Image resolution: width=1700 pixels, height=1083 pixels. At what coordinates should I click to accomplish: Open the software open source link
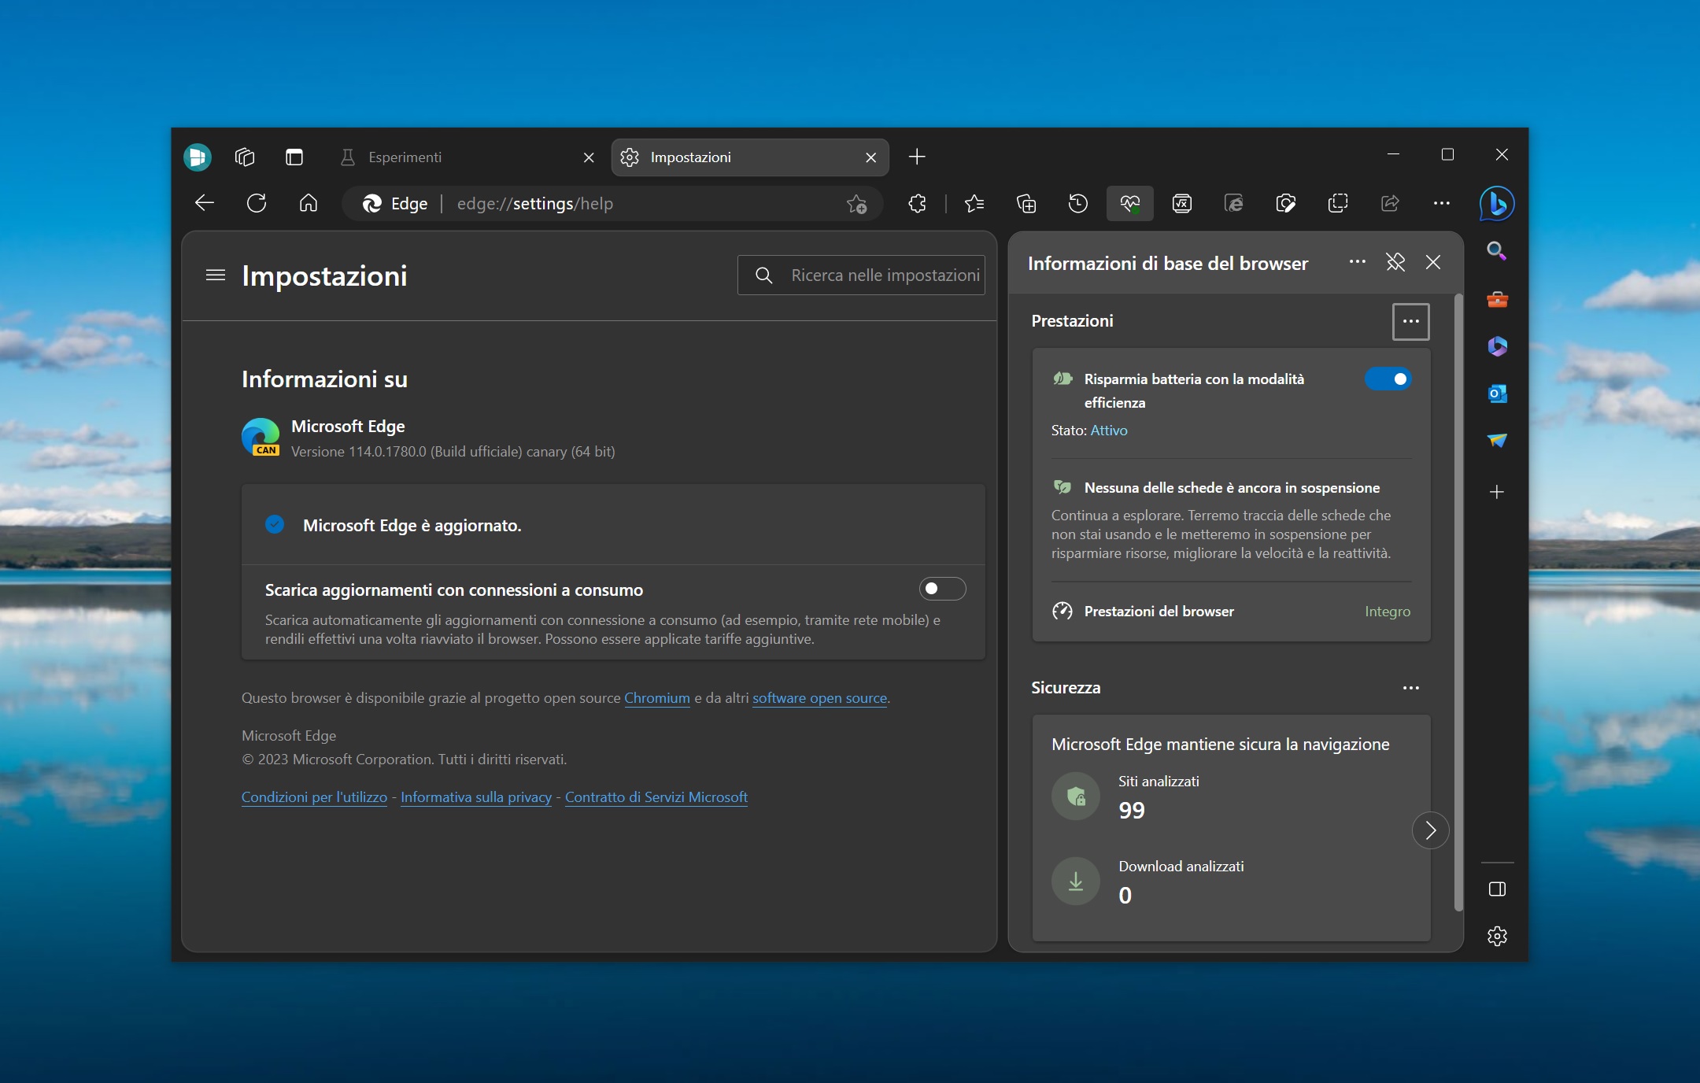pos(820,698)
